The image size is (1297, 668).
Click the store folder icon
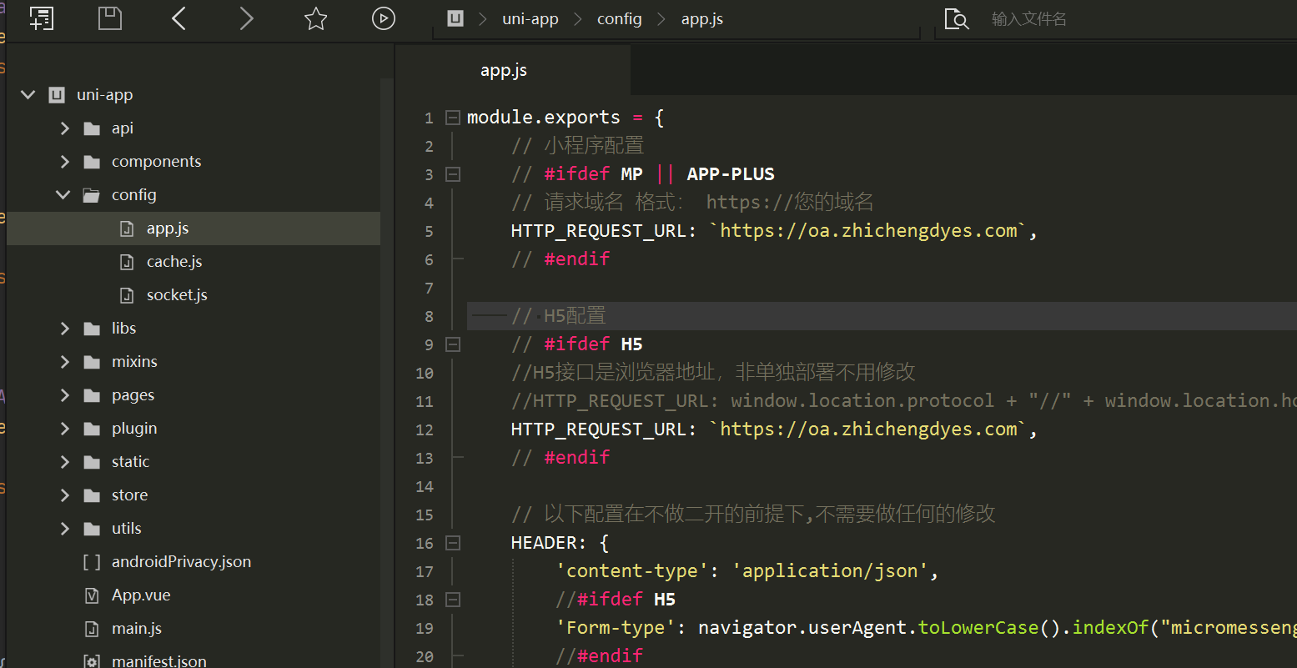92,495
